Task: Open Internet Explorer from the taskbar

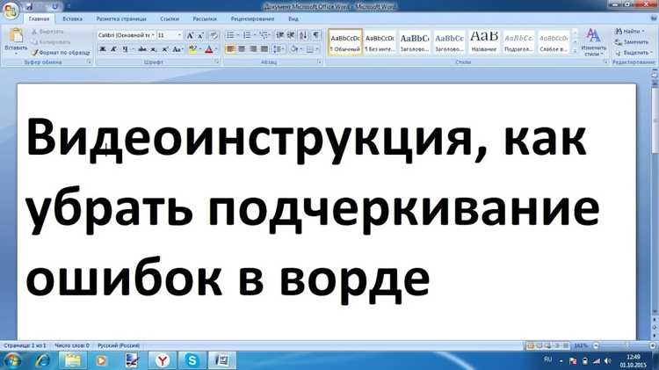Action: coord(43,360)
